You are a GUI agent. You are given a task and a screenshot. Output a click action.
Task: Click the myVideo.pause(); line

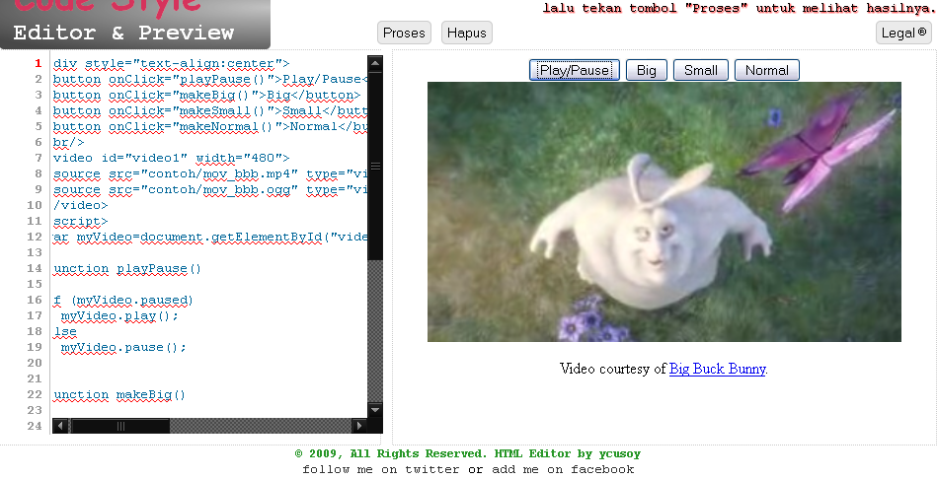123,347
